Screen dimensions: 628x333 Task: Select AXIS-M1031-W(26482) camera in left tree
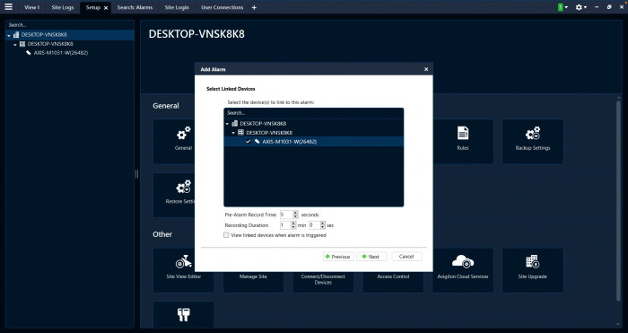tap(60, 53)
